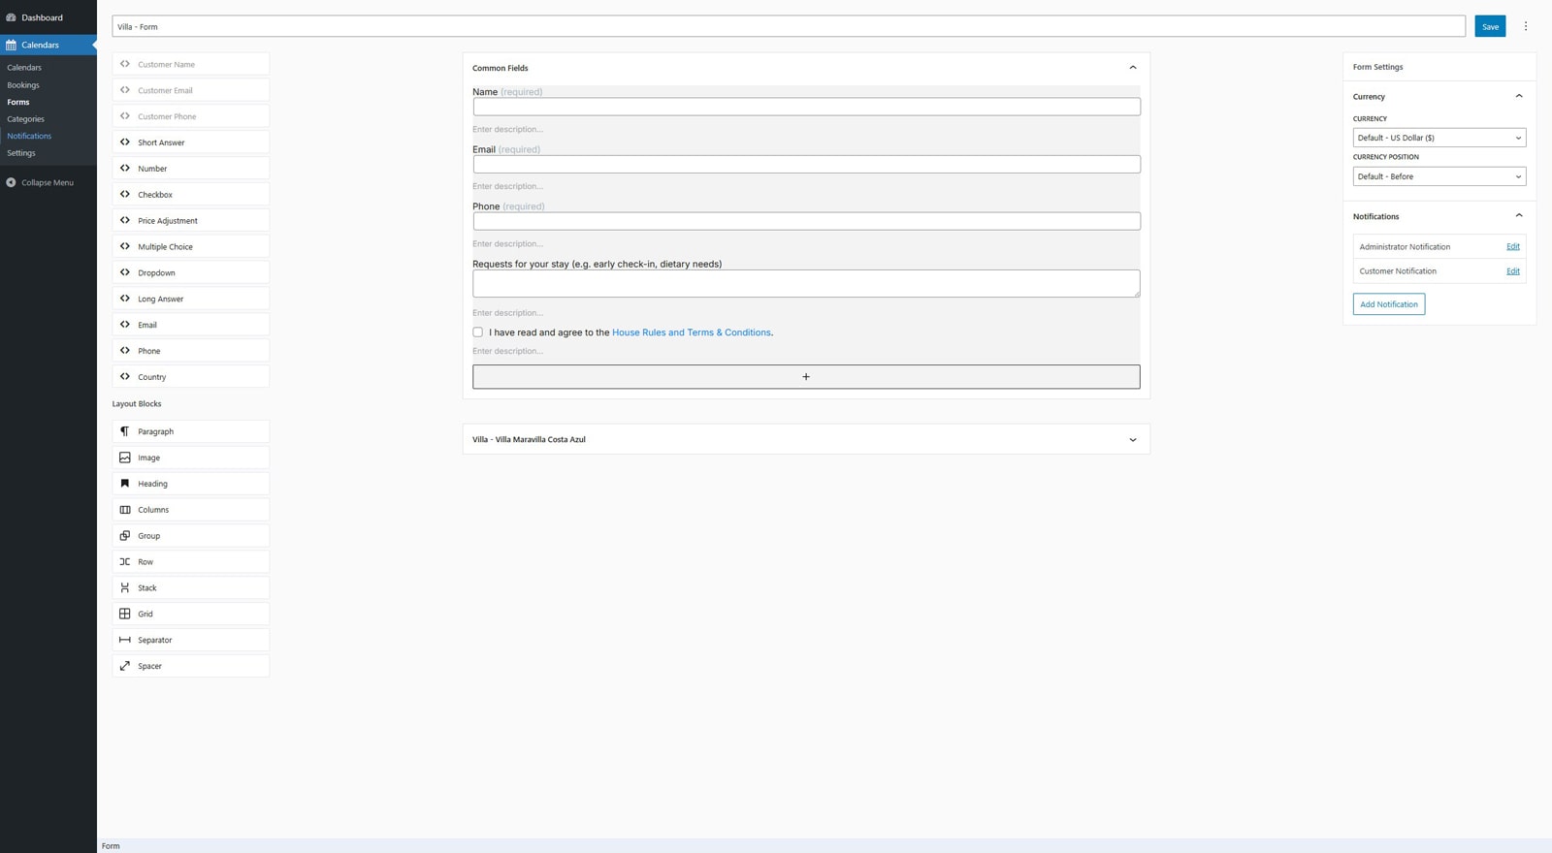The image size is (1552, 853).
Task: Tick the House Rules agreement checkbox
Action: click(477, 332)
